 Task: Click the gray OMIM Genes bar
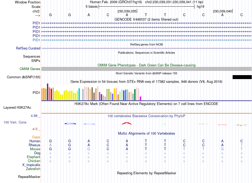click(x=146, y=69)
